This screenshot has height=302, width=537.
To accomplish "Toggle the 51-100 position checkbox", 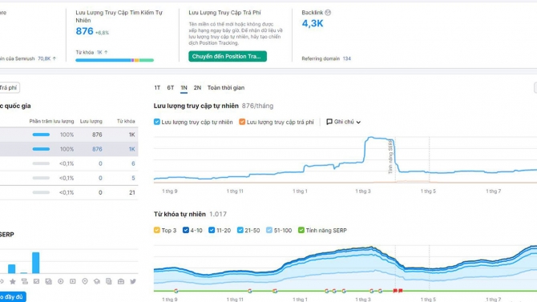I will pyautogui.click(x=269, y=230).
